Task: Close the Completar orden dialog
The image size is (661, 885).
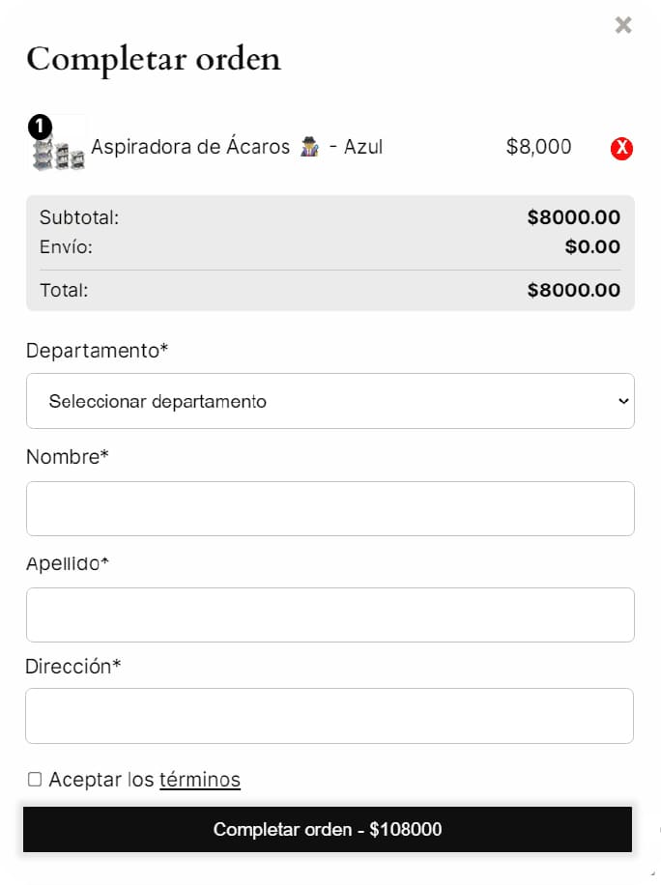Action: pos(623,25)
